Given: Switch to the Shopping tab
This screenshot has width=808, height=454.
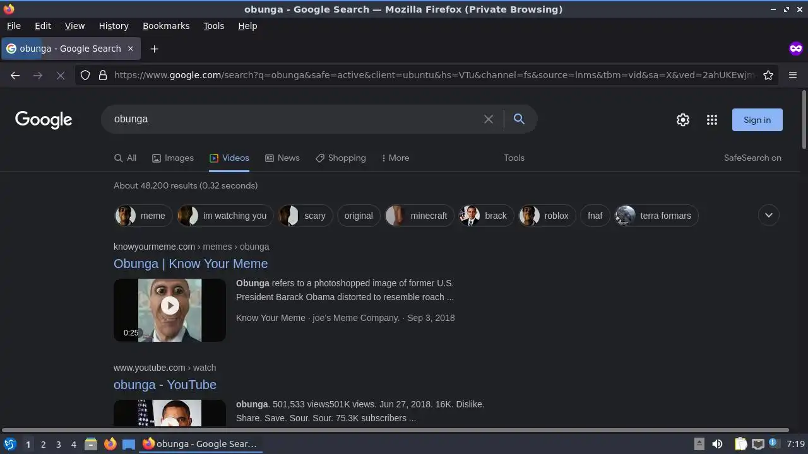Looking at the screenshot, I should click(x=341, y=158).
